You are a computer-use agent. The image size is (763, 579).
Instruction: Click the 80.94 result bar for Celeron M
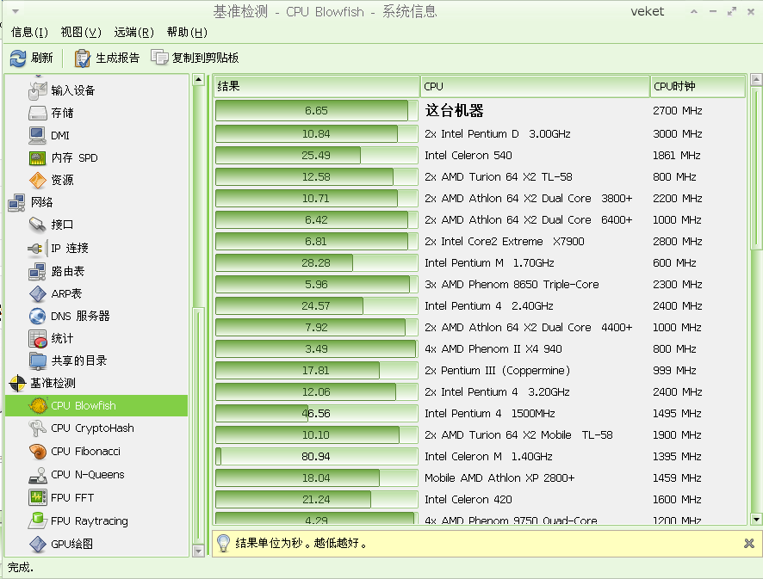[316, 457]
